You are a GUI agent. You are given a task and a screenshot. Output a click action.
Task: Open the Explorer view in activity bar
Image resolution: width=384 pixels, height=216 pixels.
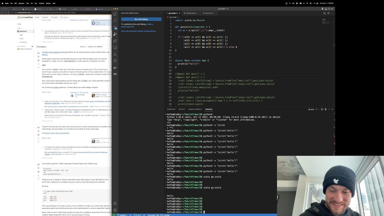[115, 14]
